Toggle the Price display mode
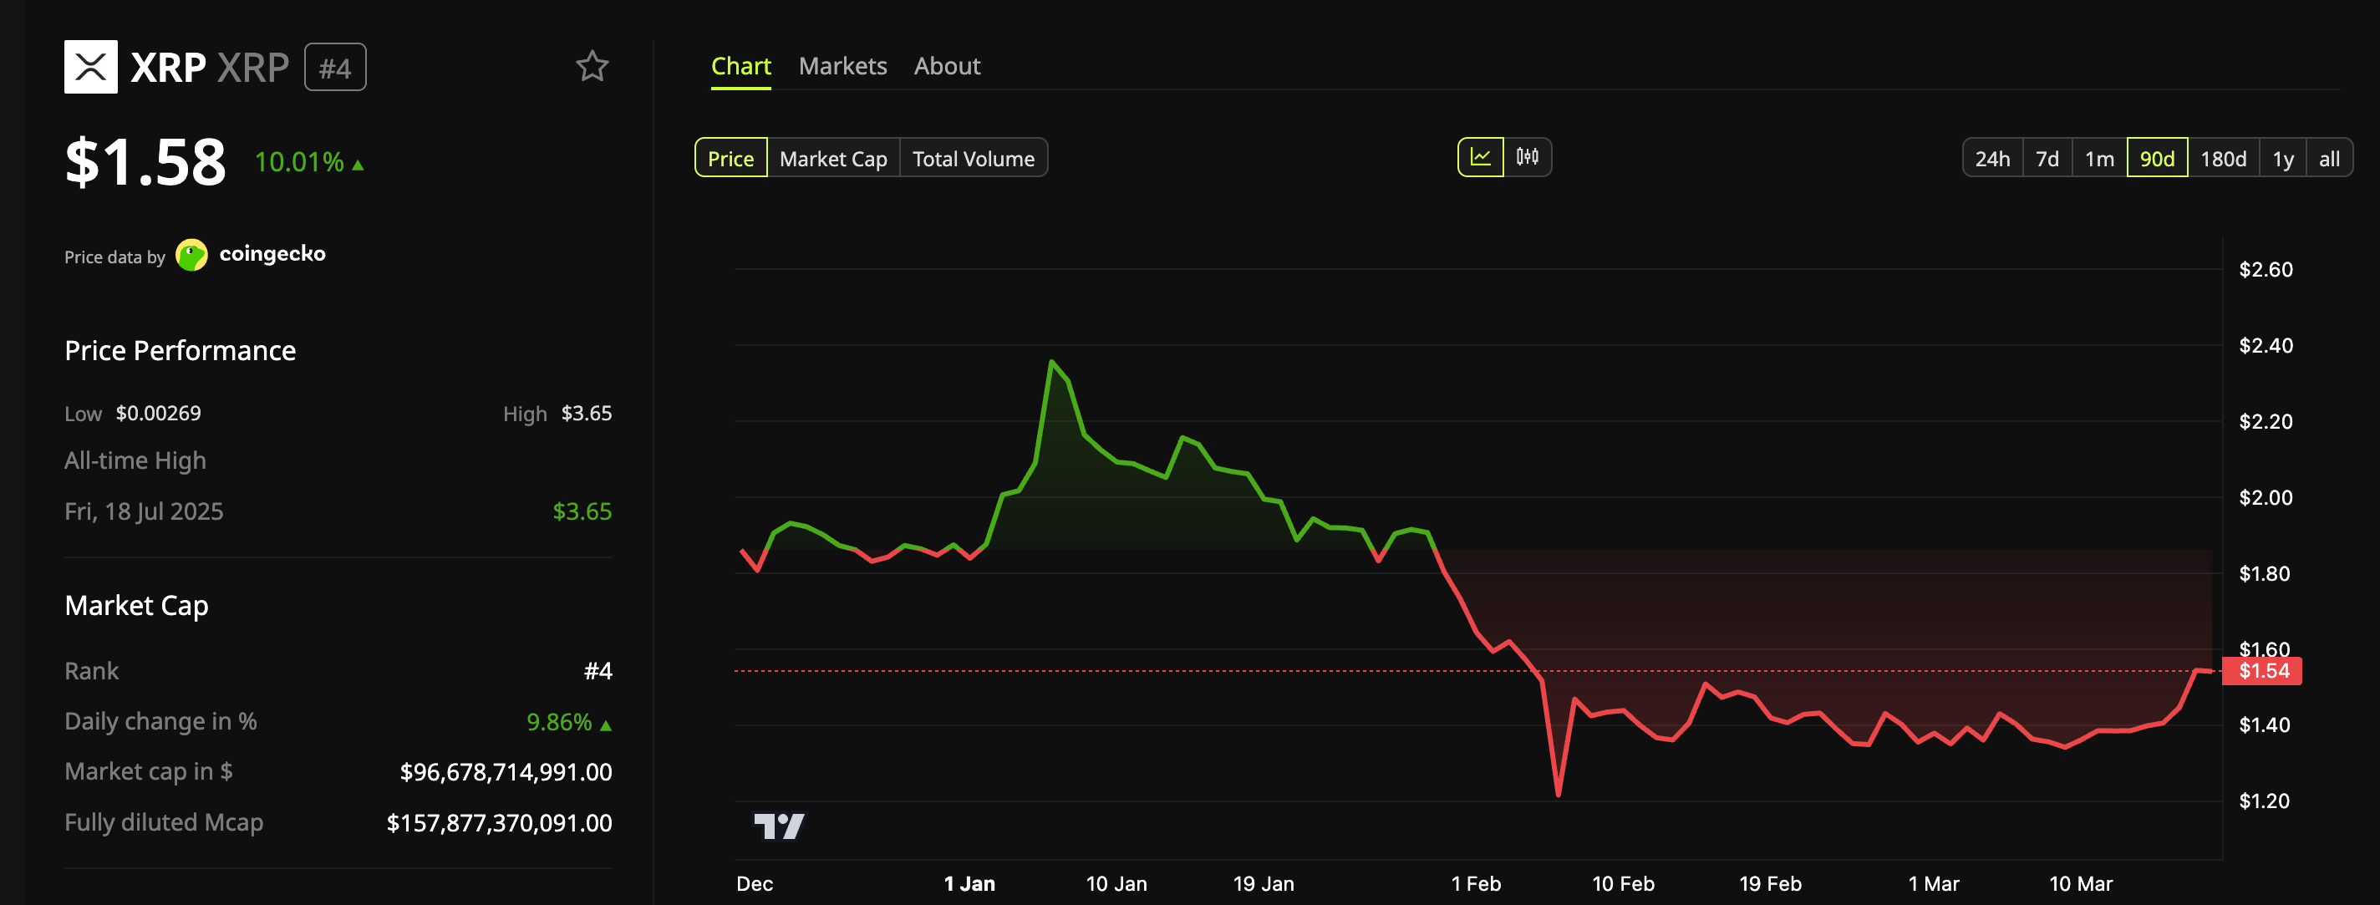The image size is (2380, 905). pyautogui.click(x=731, y=158)
